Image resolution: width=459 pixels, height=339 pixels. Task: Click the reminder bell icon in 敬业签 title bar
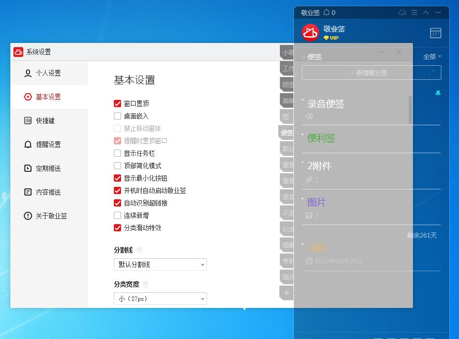tap(327, 12)
